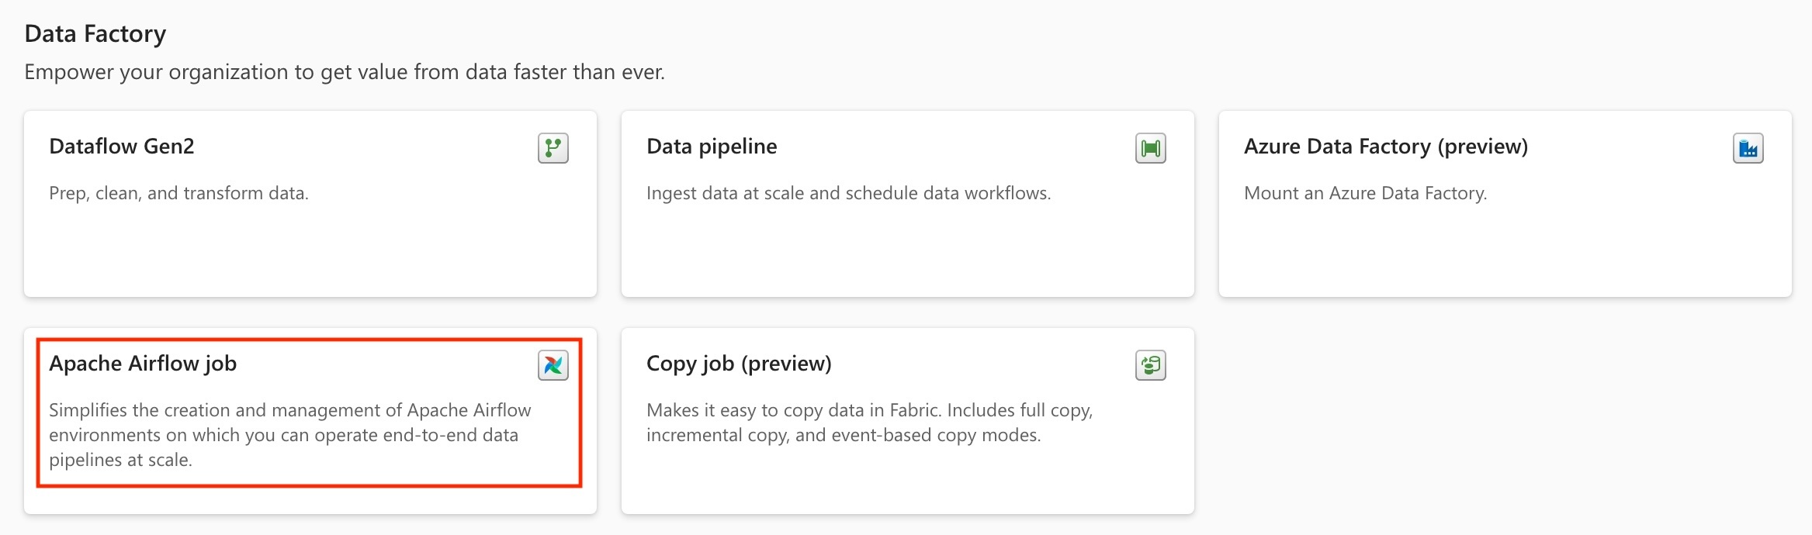This screenshot has width=1812, height=535.
Task: Select Copy job (preview) title
Action: (739, 364)
